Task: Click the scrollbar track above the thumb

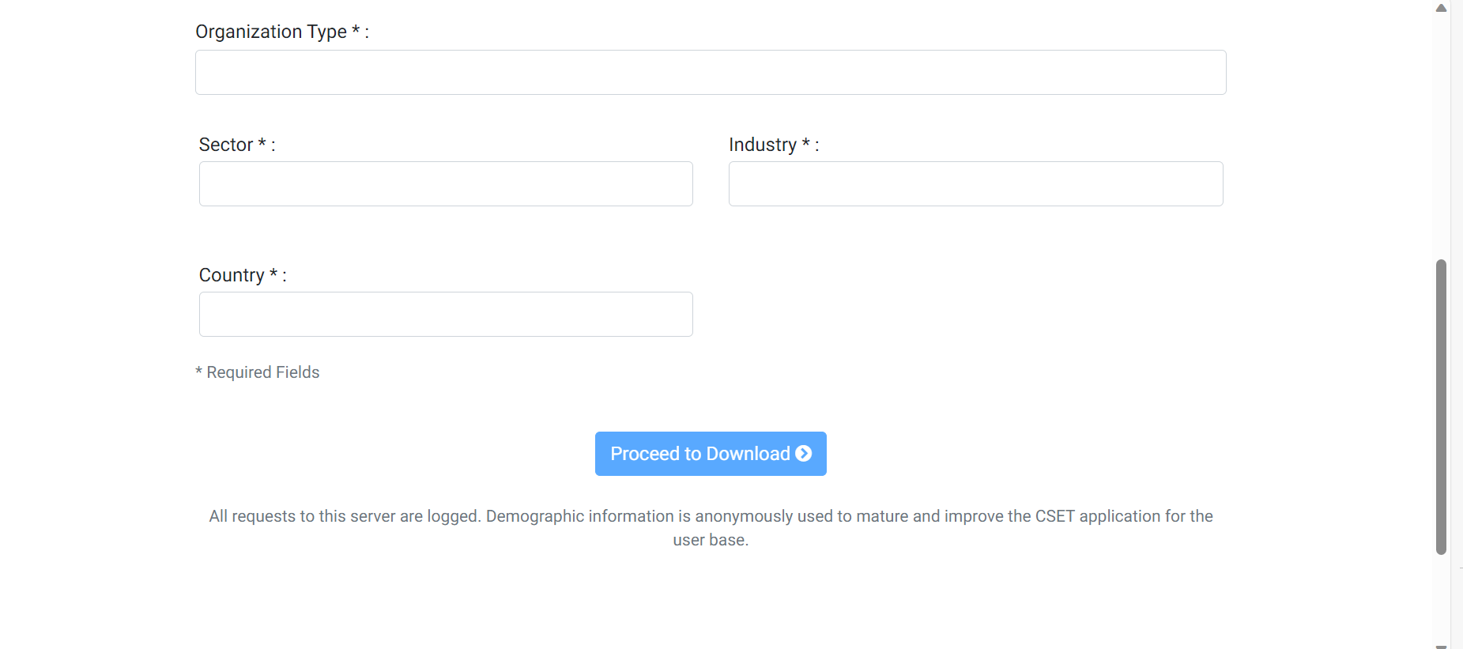Action: (1441, 134)
